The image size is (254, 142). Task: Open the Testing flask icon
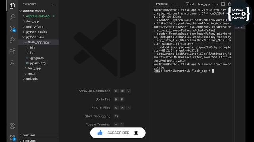[x=12, y=63]
